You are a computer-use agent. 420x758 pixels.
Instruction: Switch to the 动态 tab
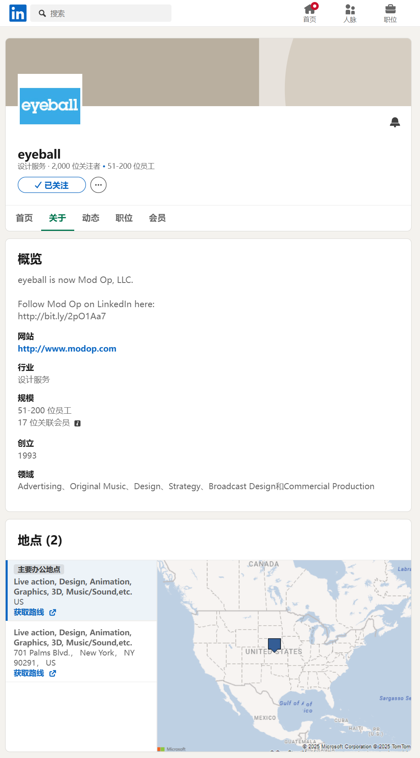(91, 218)
